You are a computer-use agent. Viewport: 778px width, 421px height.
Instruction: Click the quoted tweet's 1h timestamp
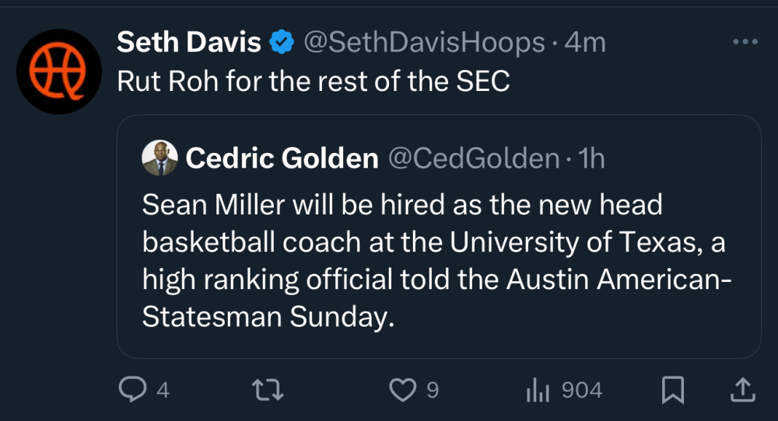589,158
